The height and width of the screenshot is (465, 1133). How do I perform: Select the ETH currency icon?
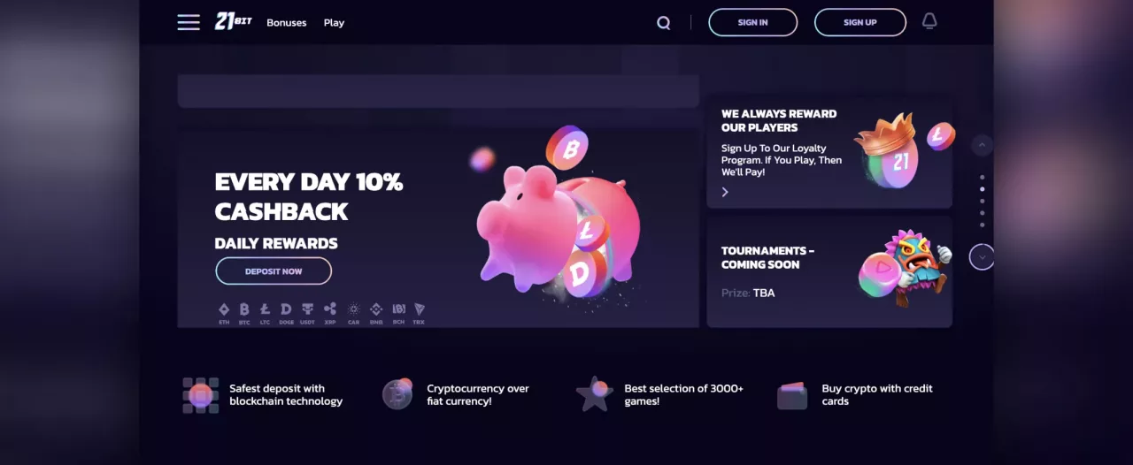click(x=224, y=313)
